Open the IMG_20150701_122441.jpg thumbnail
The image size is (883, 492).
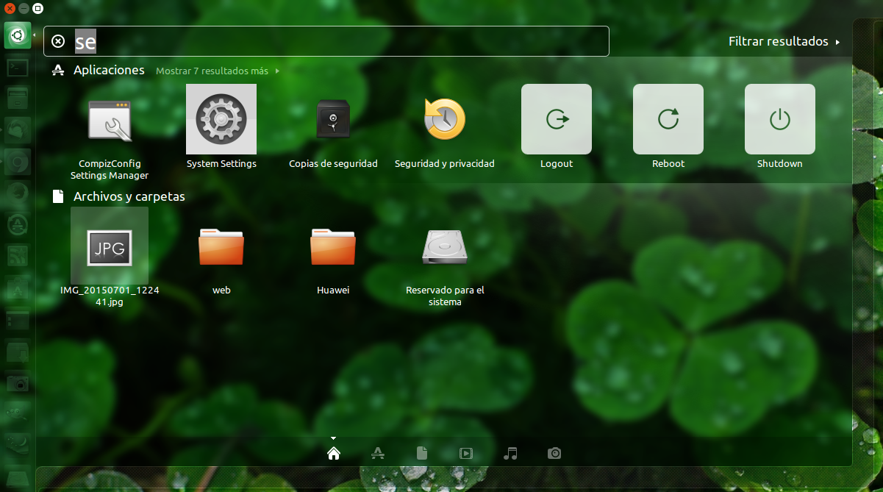110,247
